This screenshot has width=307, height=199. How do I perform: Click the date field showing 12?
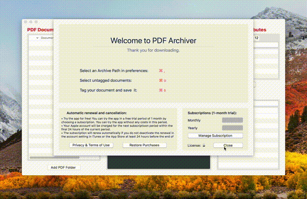pyautogui.click(x=256, y=38)
